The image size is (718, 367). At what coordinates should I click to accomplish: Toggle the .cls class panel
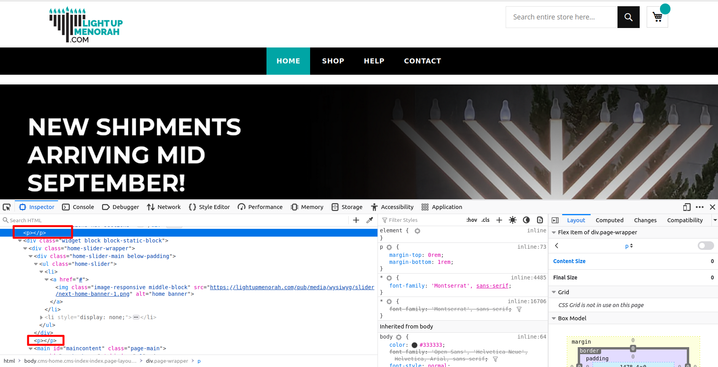(485, 220)
